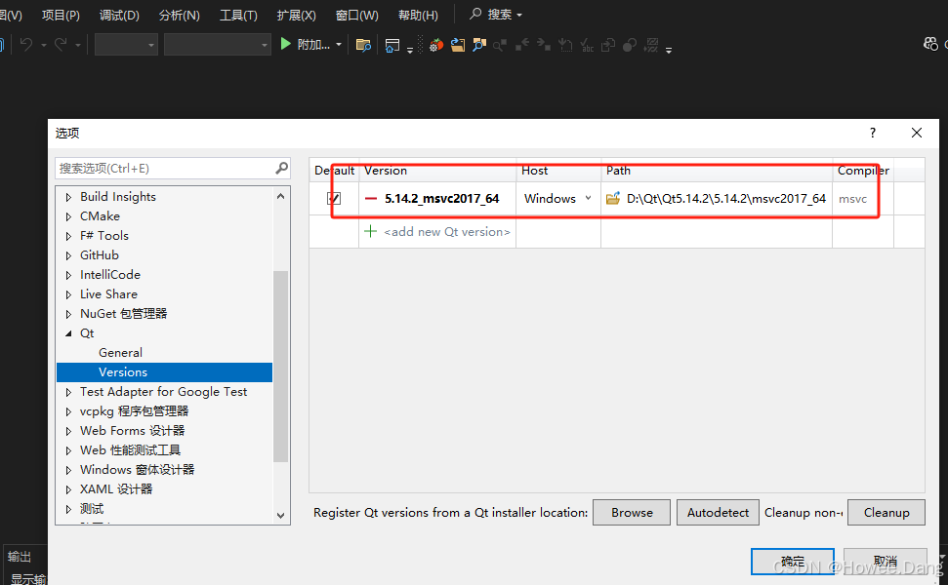Open the 分析(N) menu
This screenshot has width=948, height=585.
coord(179,15)
